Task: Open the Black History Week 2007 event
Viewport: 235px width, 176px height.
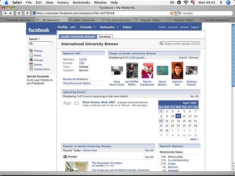Action: pyautogui.click(x=99, y=102)
